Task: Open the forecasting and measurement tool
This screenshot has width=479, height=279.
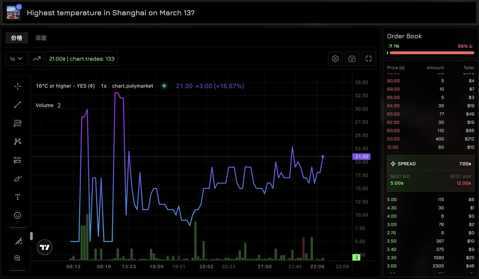Action: [x=18, y=160]
